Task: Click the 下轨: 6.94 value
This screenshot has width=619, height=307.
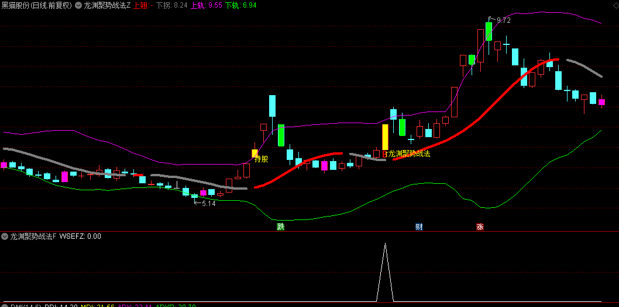Action: coord(241,5)
